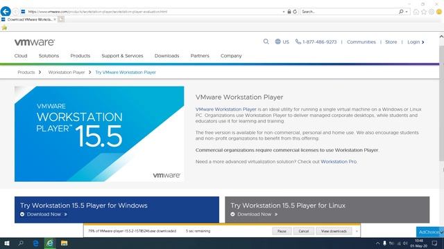Click the chevron after Workstation Player breadcrumb
444x249 pixels.
point(89,72)
